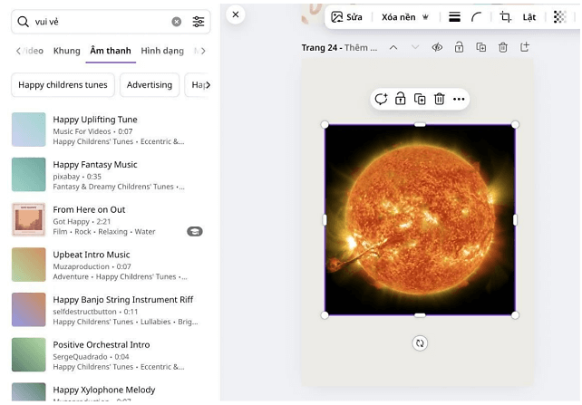This screenshot has height=405, width=582.
Task: Move page up with the chevron arrow
Action: click(x=393, y=47)
